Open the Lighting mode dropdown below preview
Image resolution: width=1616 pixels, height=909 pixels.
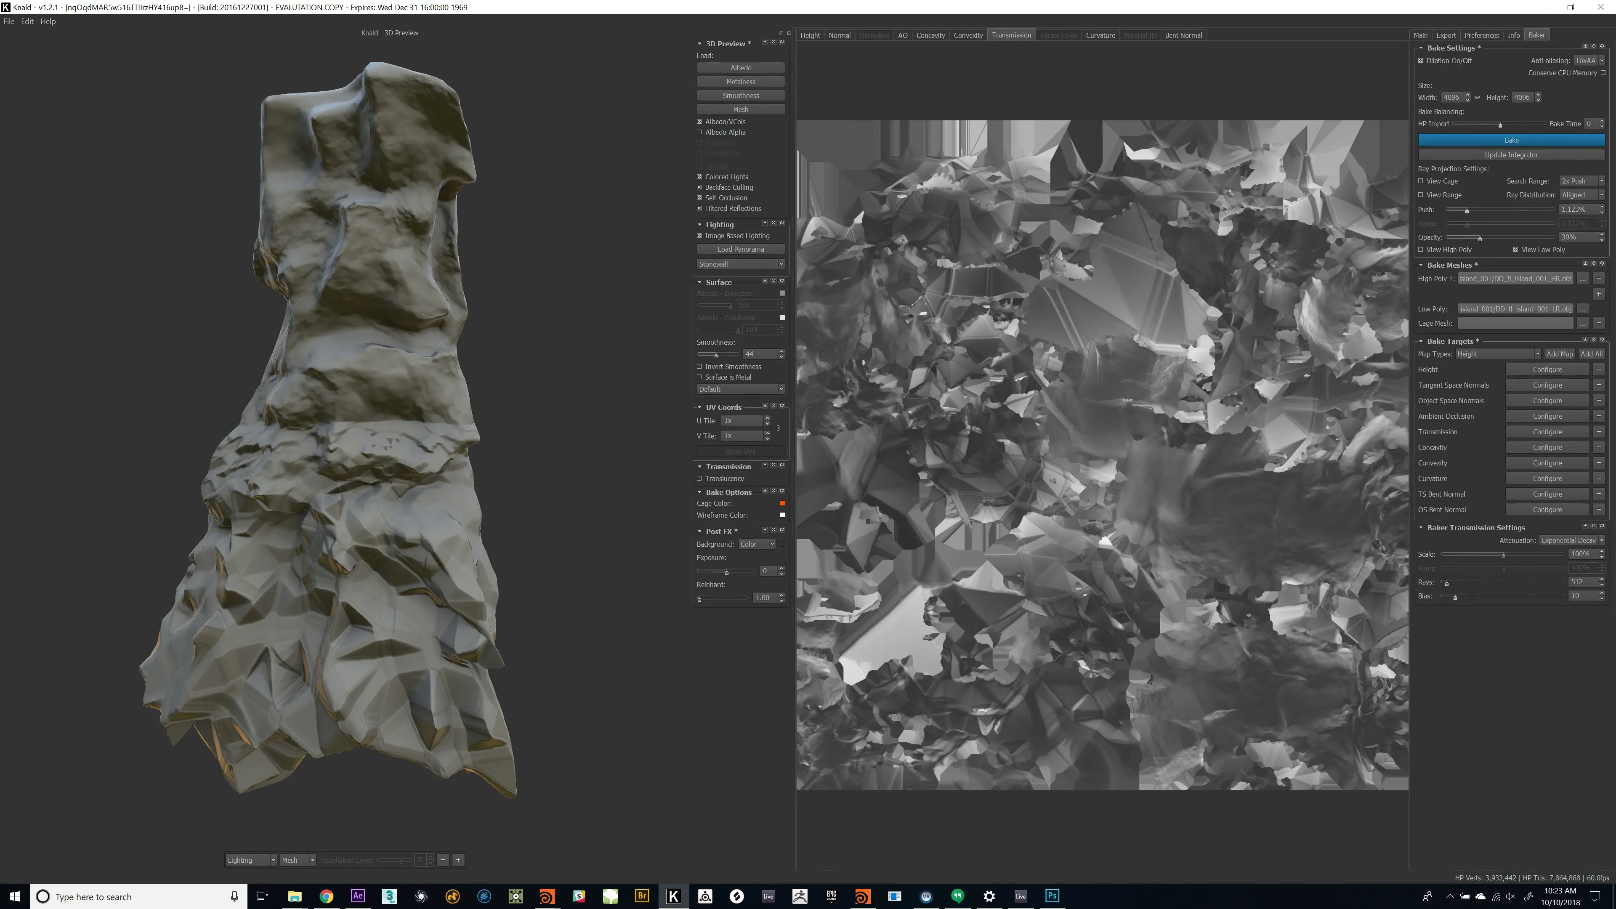tap(251, 860)
